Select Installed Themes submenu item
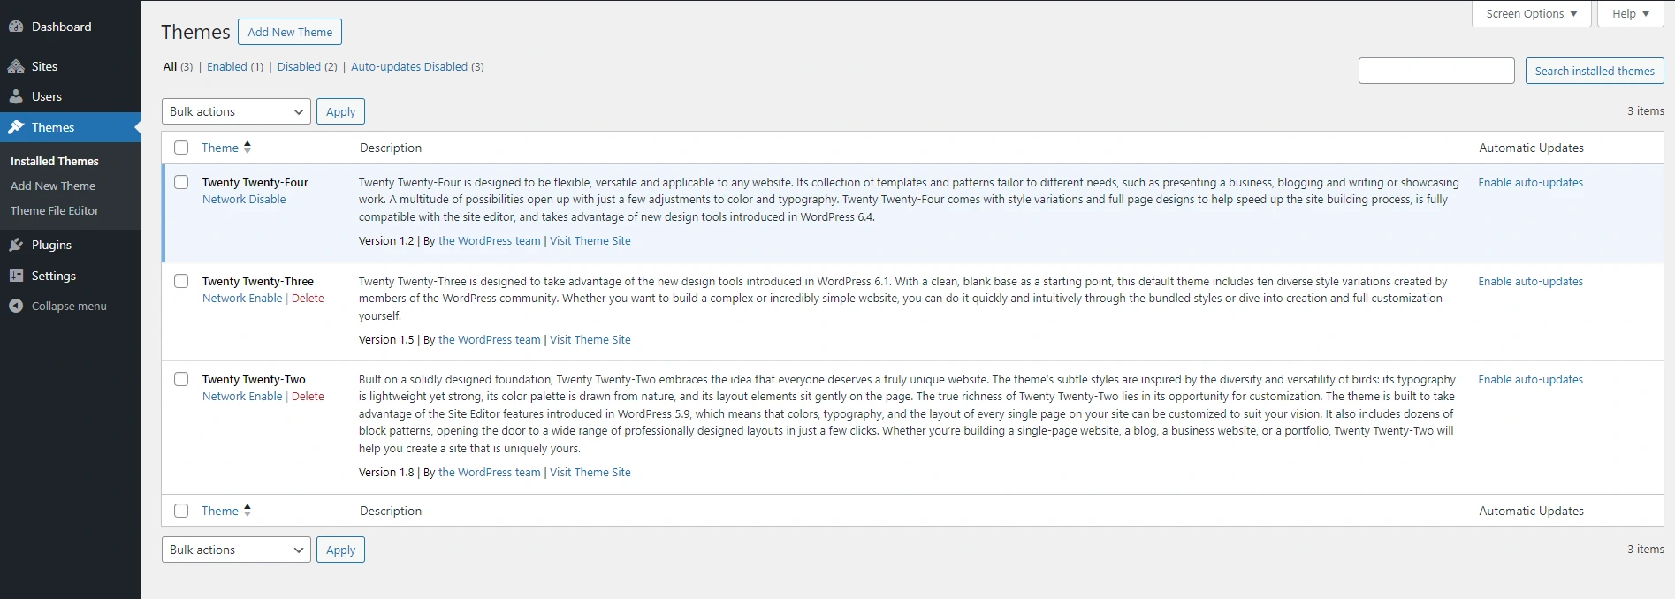This screenshot has height=599, width=1675. pyautogui.click(x=55, y=161)
